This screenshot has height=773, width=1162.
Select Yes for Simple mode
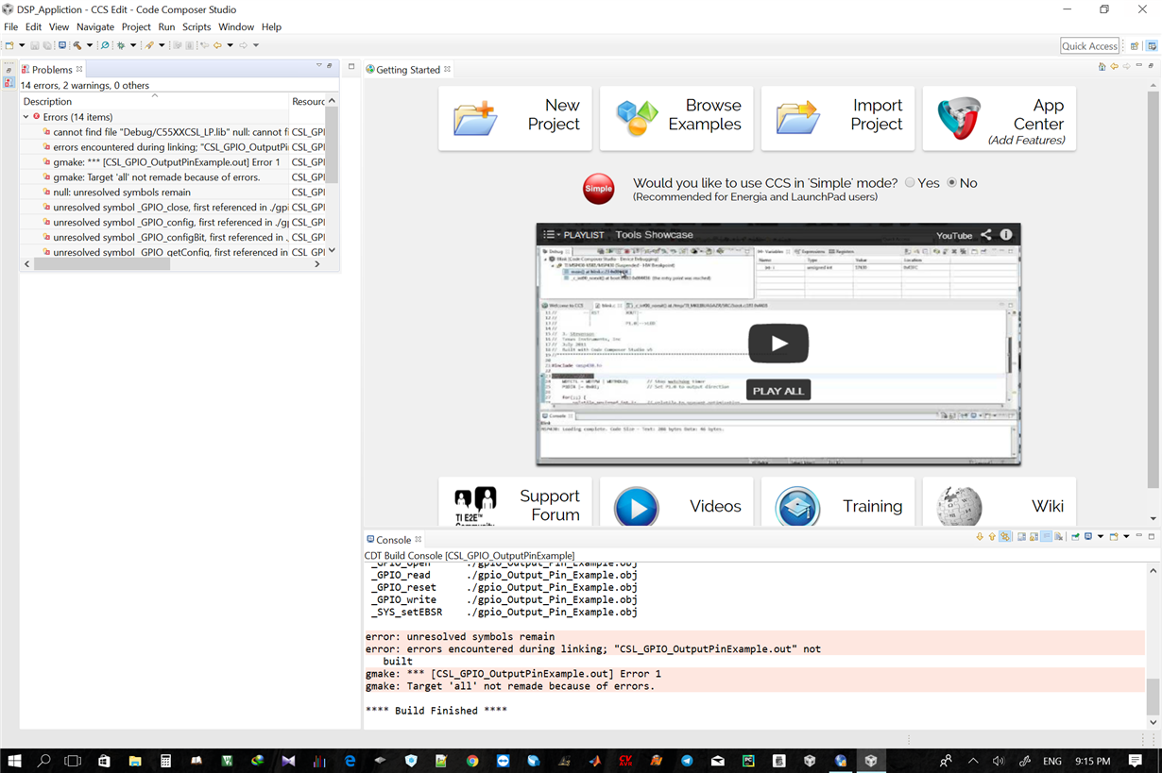[x=910, y=183]
